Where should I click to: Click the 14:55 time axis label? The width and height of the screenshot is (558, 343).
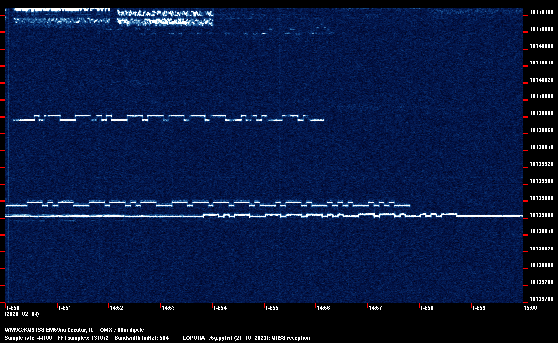tap(272, 308)
